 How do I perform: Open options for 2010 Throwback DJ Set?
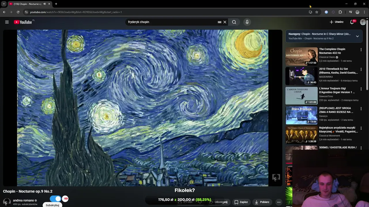[x=361, y=70]
